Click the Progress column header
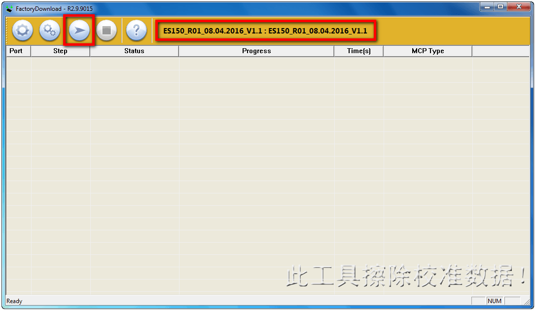536x311 pixels. click(x=256, y=51)
